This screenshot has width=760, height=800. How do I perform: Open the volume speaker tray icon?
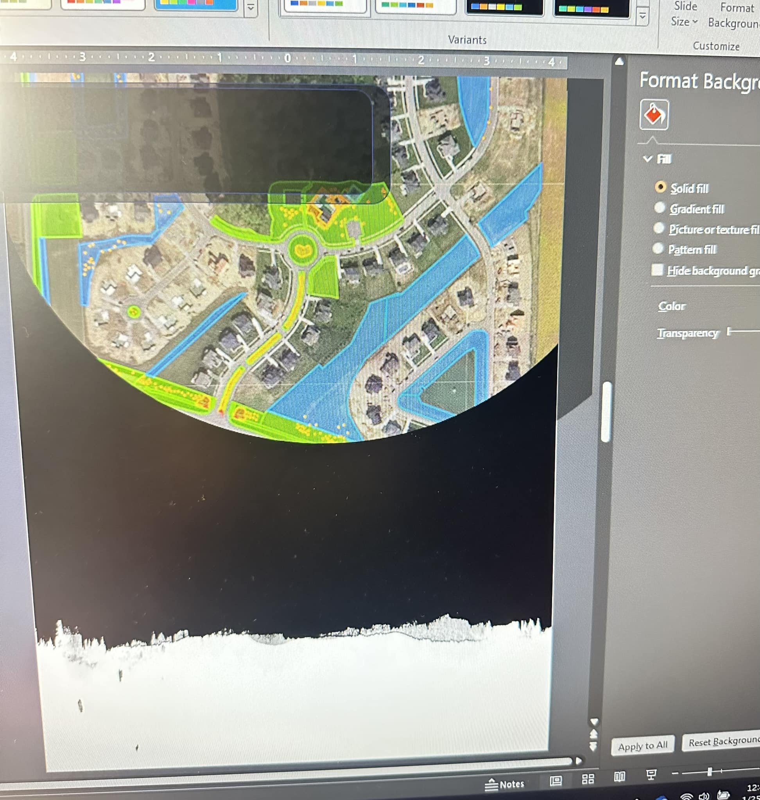point(704,796)
